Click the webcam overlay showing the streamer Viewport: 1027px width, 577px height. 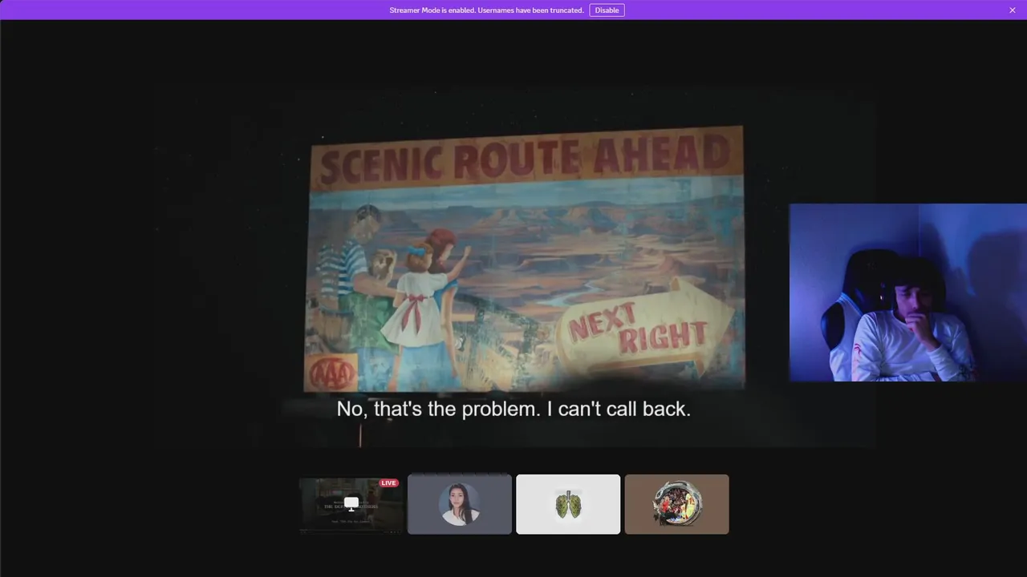(907, 293)
